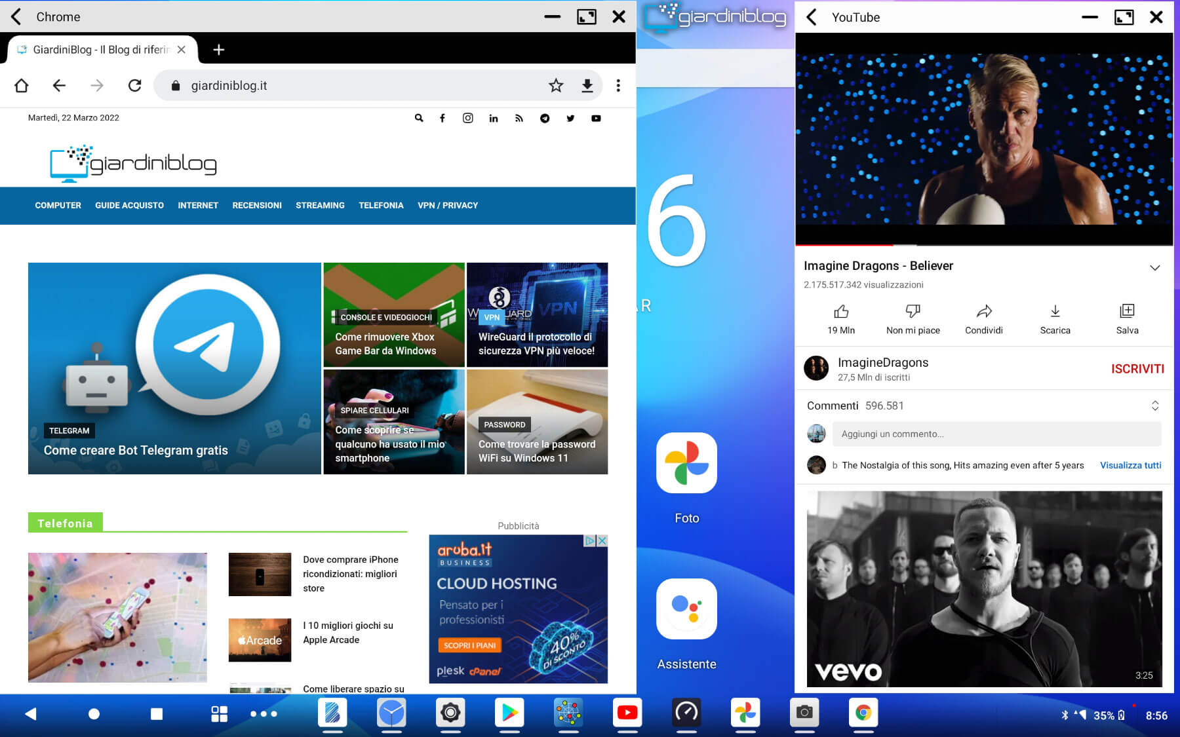The image size is (1180, 737).
Task: Open Xbox Game Bar article
Action: coord(394,314)
